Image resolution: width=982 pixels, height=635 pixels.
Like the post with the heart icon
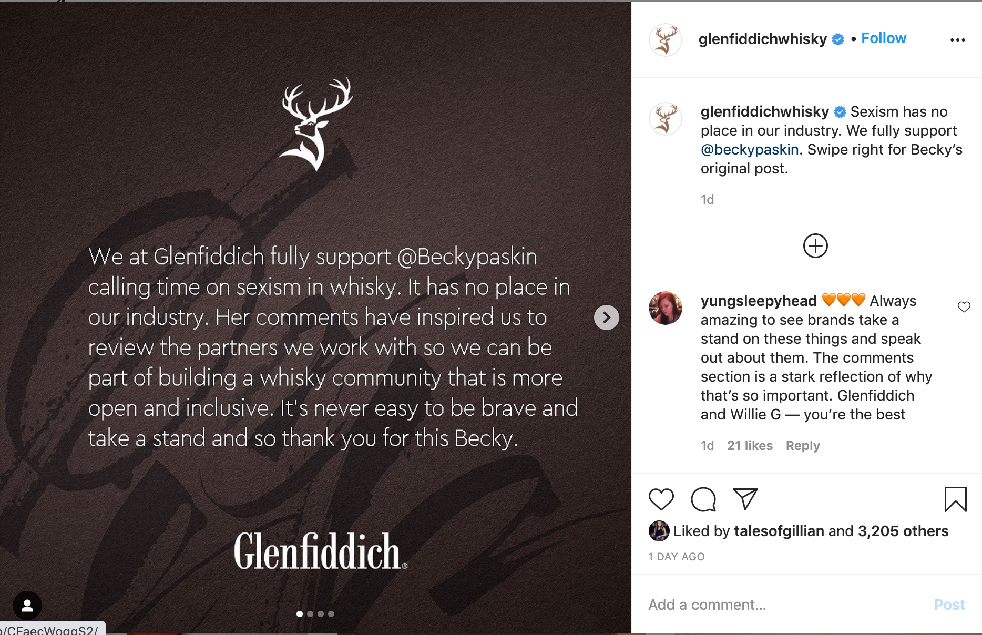coord(661,499)
